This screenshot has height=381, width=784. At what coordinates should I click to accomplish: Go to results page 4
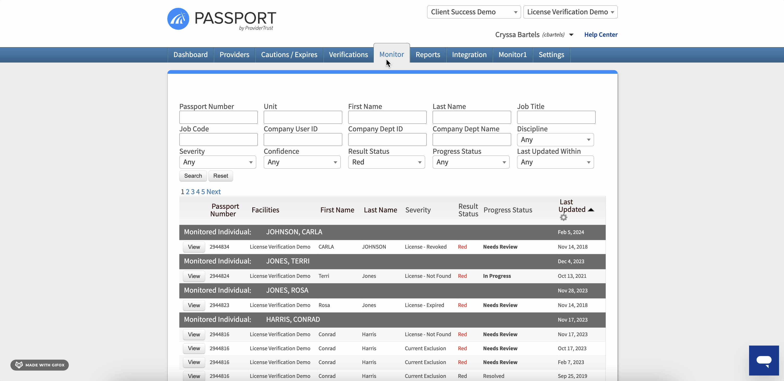(x=198, y=192)
